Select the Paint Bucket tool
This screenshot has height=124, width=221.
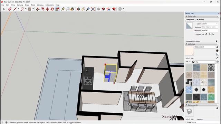72,9
